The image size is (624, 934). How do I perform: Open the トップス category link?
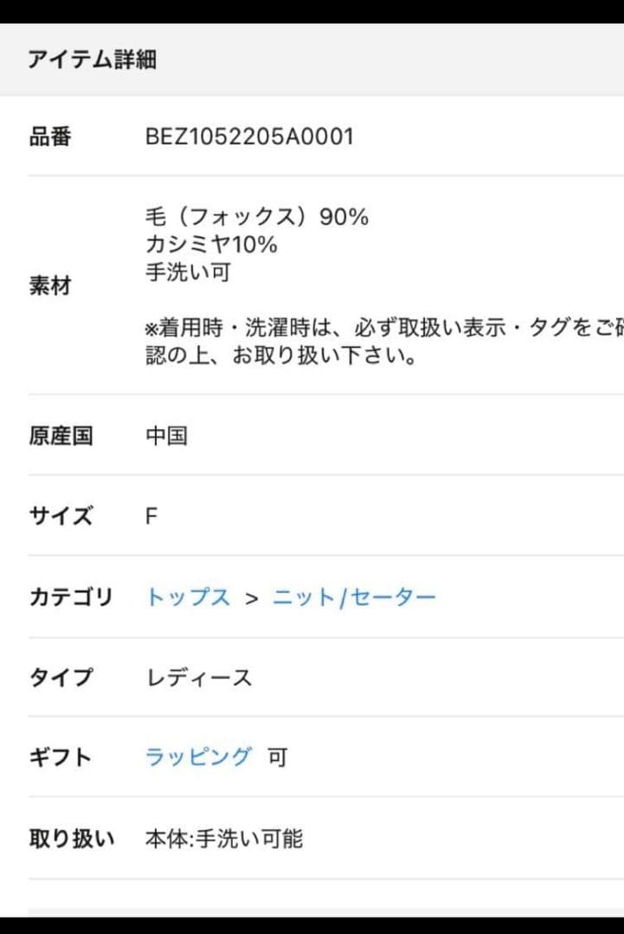click(x=188, y=597)
